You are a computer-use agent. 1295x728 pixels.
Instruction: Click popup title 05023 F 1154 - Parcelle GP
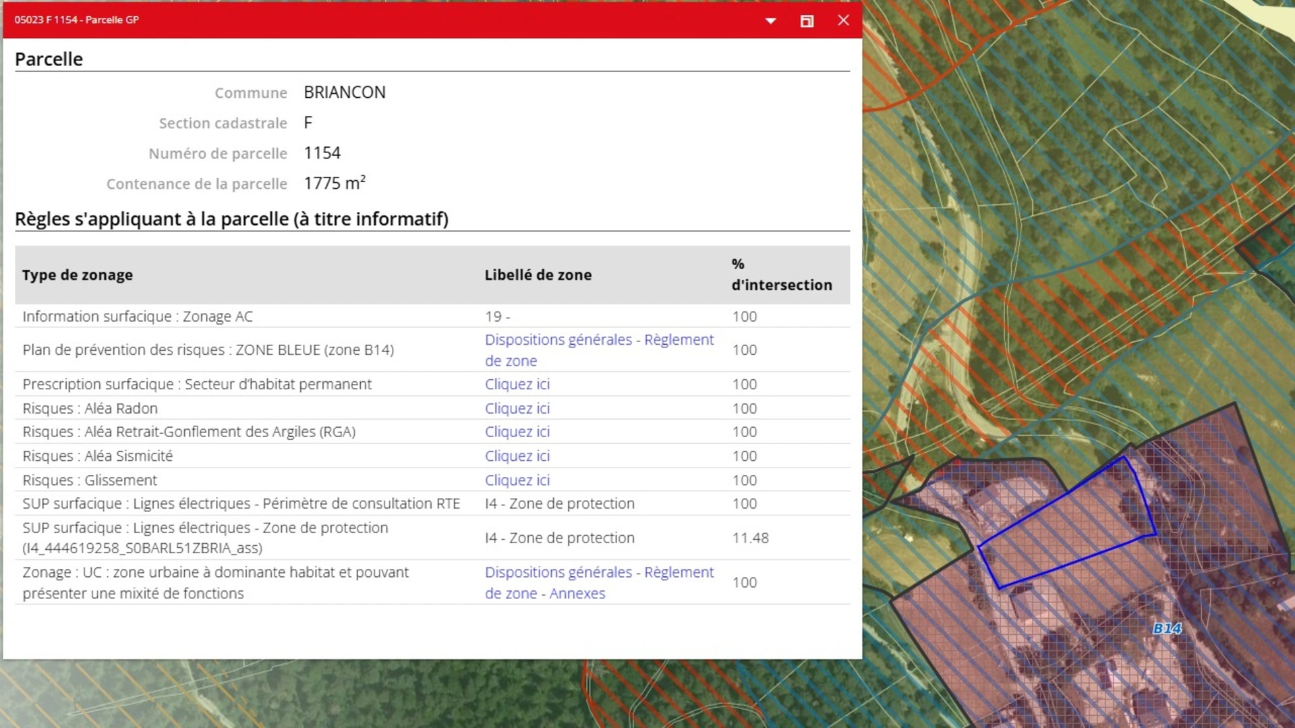(x=76, y=20)
